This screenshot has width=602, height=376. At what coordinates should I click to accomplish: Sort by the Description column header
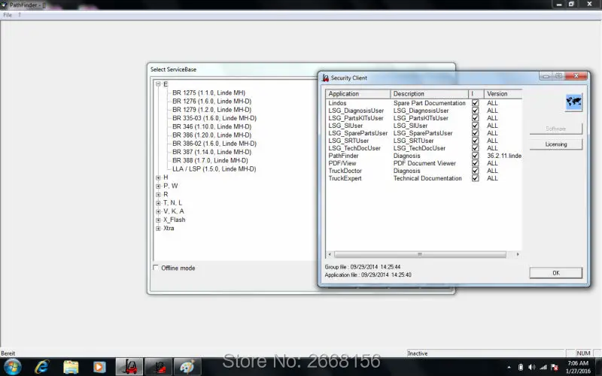click(429, 93)
